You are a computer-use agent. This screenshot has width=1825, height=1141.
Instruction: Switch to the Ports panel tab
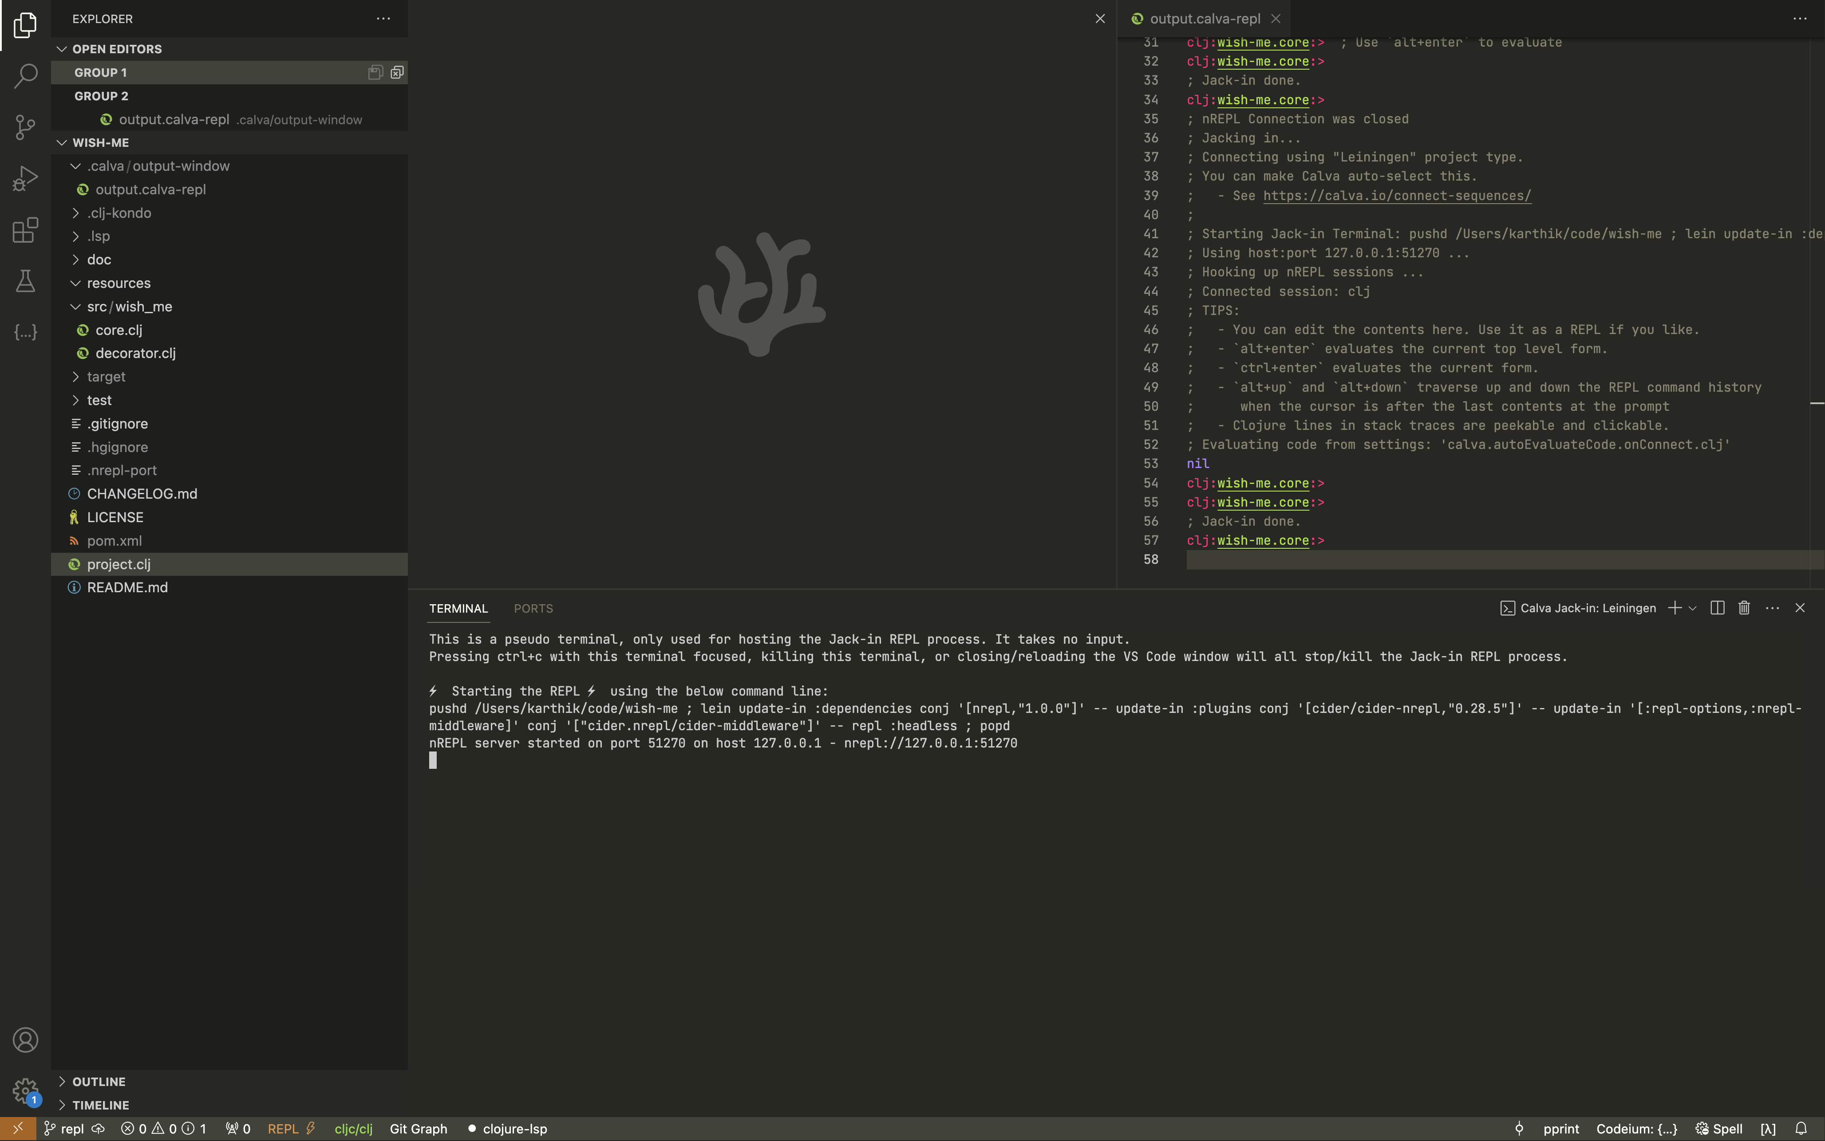click(x=533, y=608)
